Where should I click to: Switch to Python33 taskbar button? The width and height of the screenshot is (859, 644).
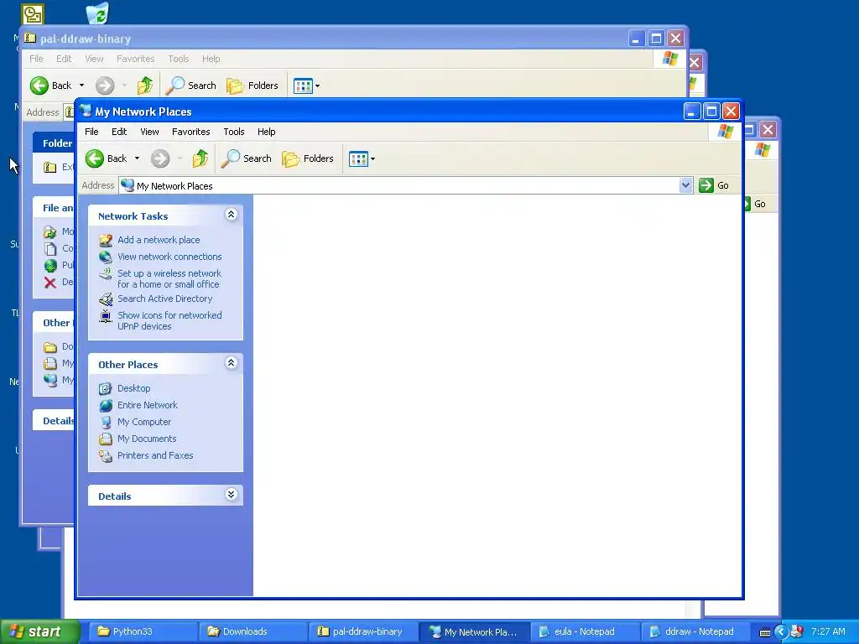click(143, 631)
